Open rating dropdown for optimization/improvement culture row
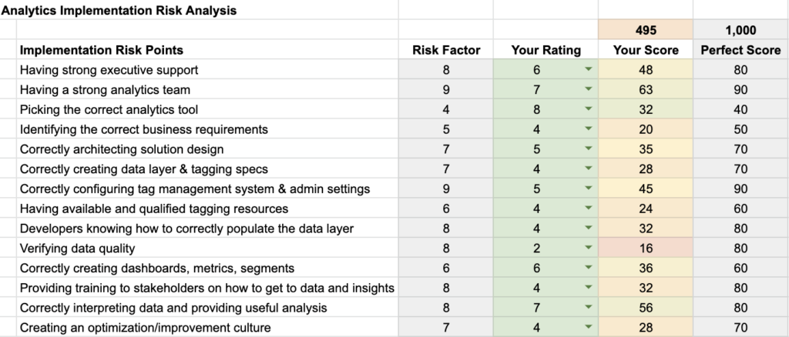 pyautogui.click(x=588, y=327)
